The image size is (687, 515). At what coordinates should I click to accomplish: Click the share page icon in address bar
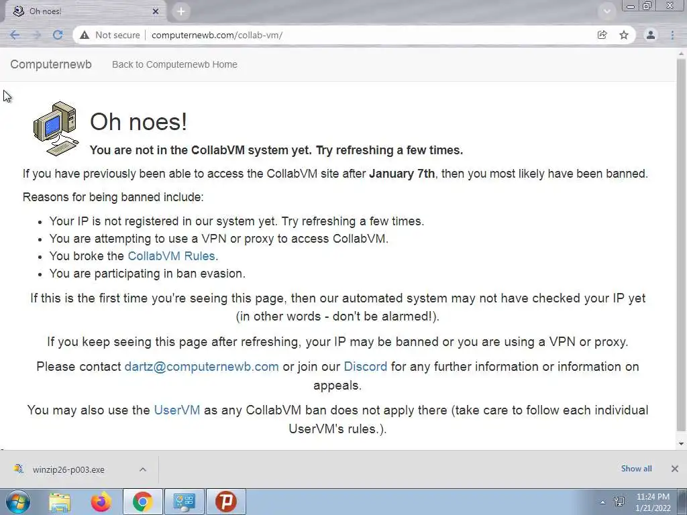pyautogui.click(x=602, y=35)
